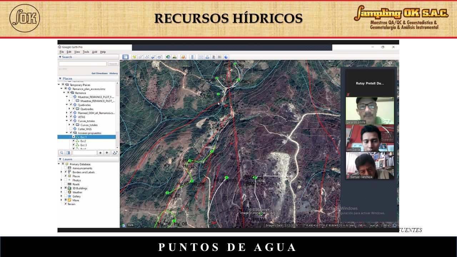Click the blue globe Earth icon
The width and height of the screenshot is (457, 257).
click(x=226, y=57)
